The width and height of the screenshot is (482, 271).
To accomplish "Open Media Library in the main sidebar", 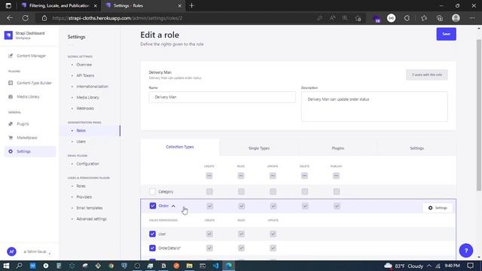I will [x=24, y=96].
